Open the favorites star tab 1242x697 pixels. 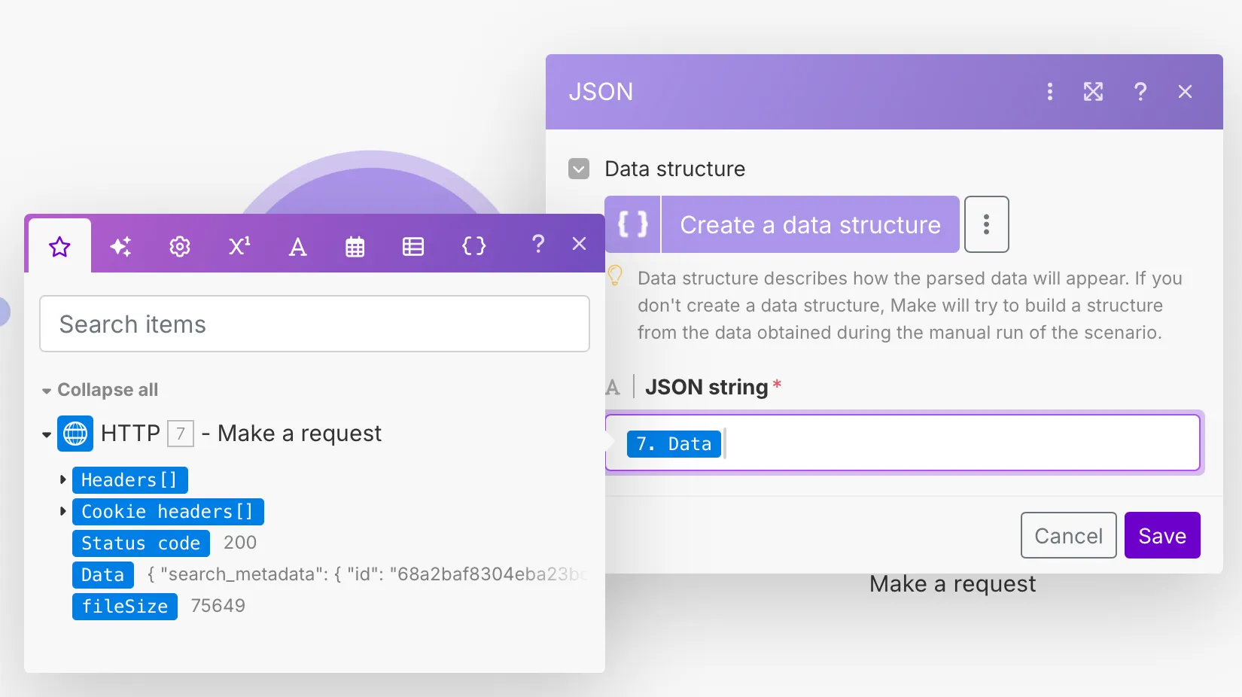59,246
